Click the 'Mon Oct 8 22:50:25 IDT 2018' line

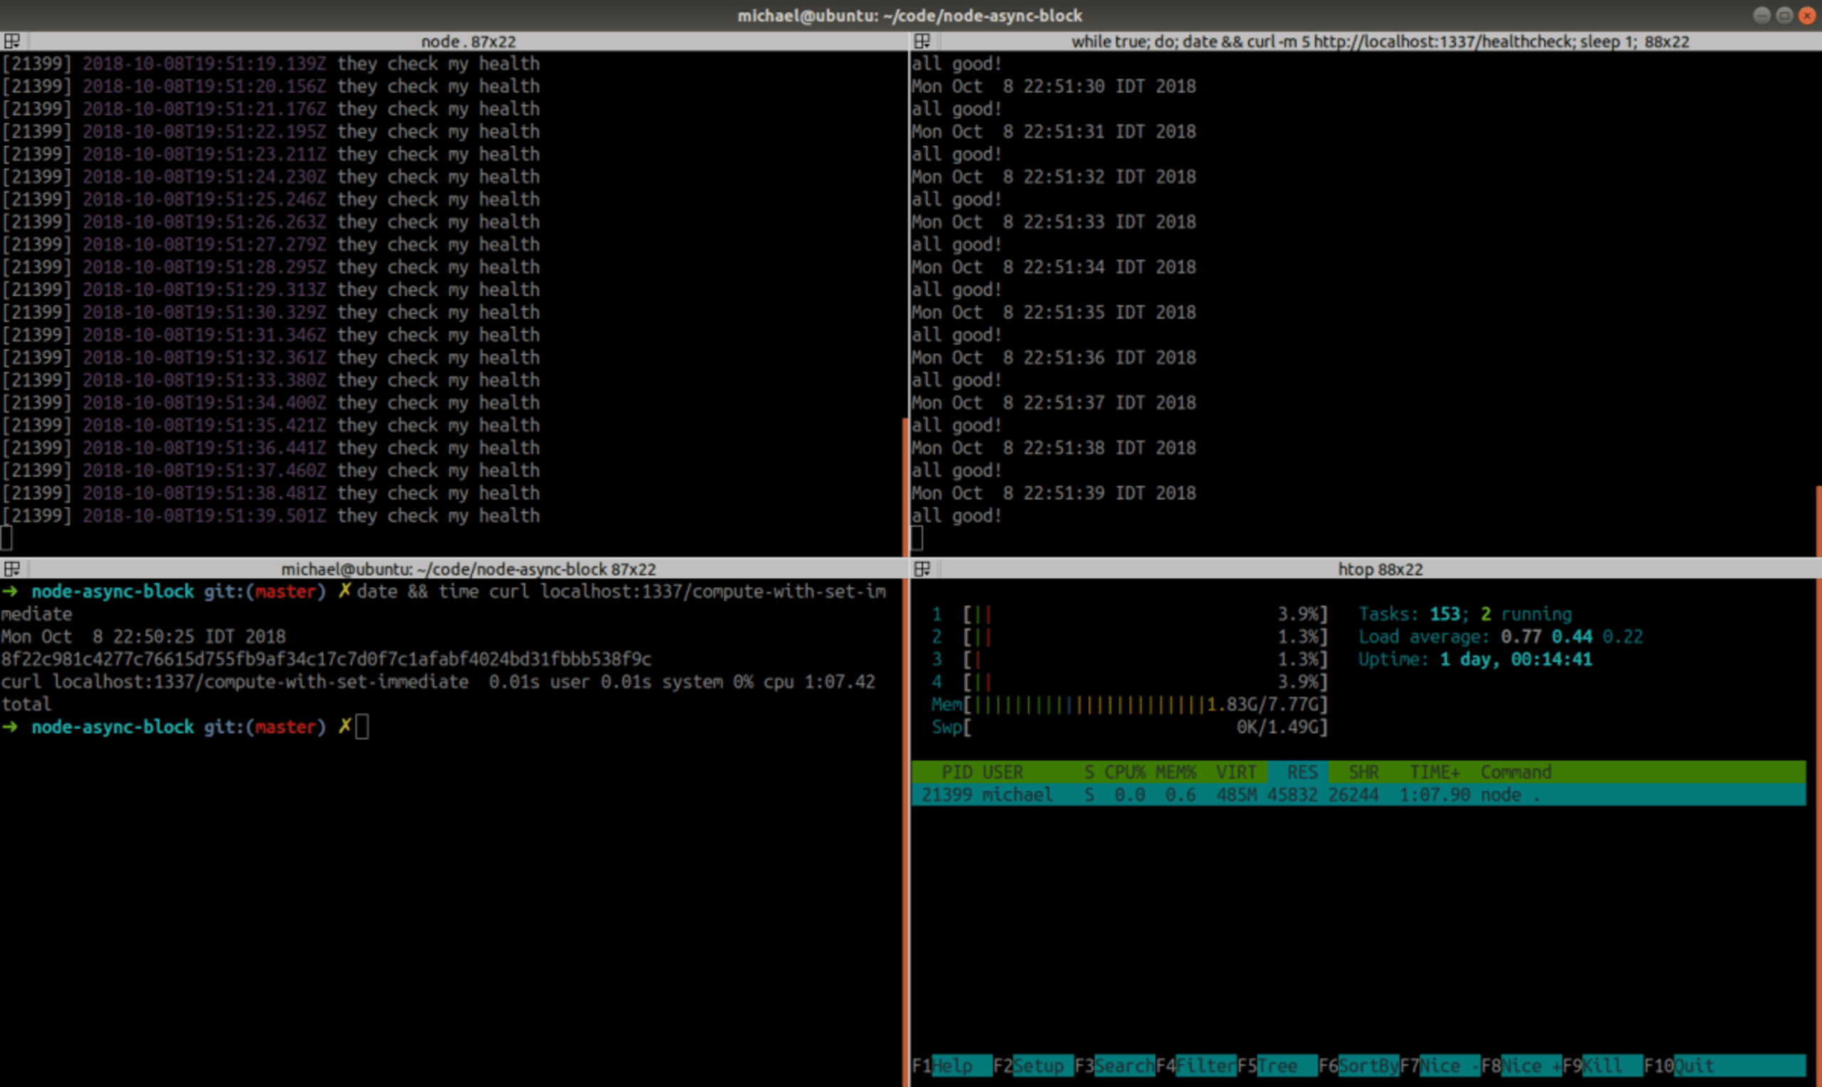point(144,636)
